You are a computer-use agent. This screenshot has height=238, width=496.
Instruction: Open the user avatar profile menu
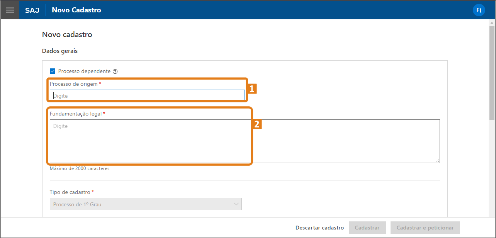[479, 10]
